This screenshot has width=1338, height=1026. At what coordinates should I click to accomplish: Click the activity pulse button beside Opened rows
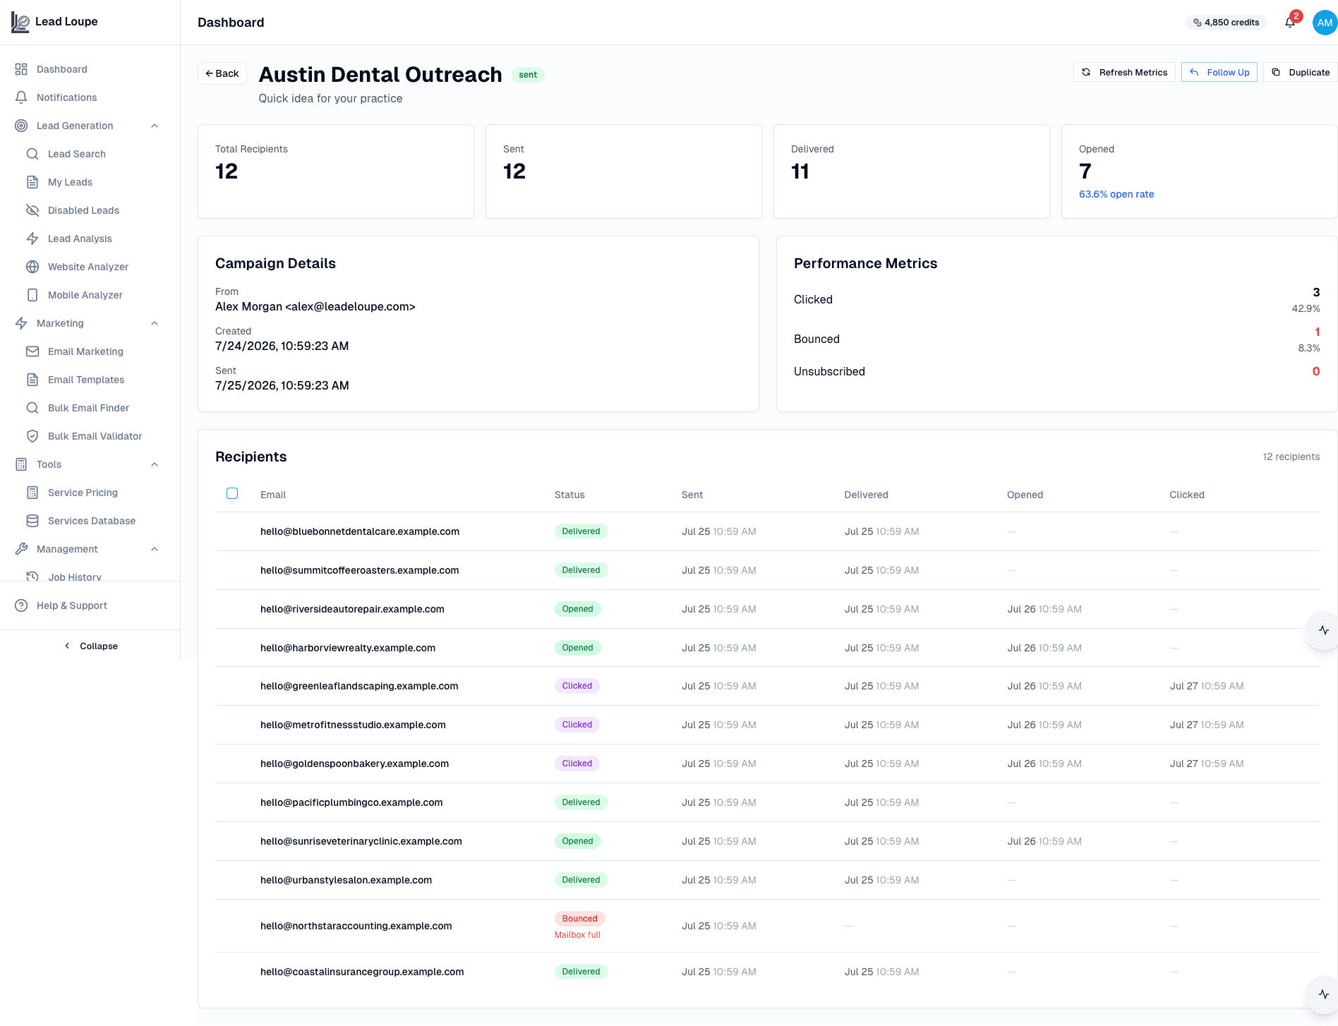[x=1323, y=630]
